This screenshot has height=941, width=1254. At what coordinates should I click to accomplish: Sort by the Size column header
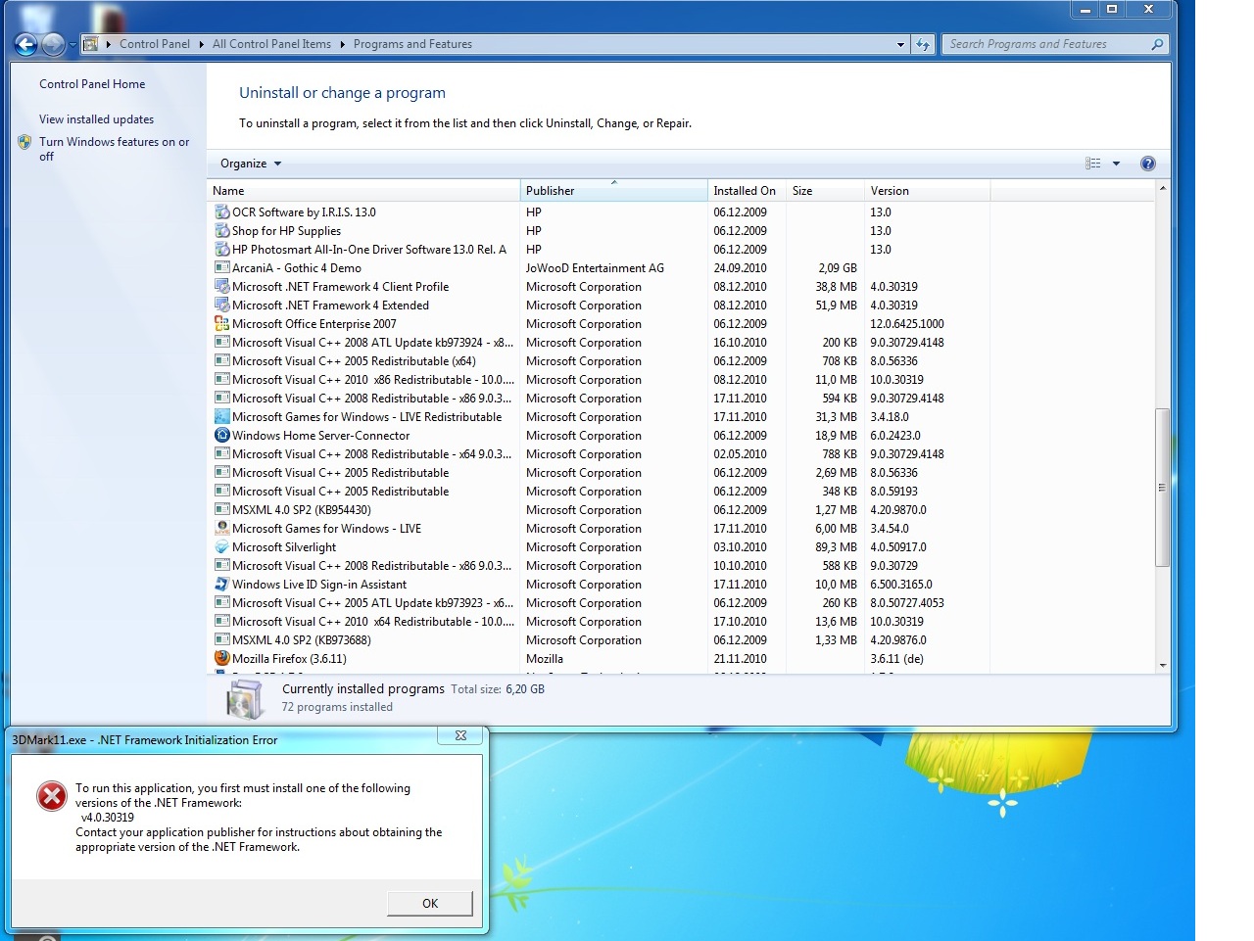pos(826,191)
